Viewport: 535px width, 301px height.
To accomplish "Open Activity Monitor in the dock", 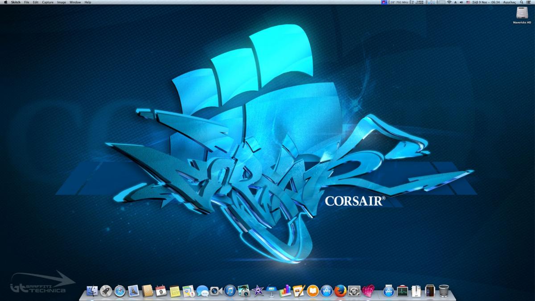I will pyautogui.click(x=403, y=291).
